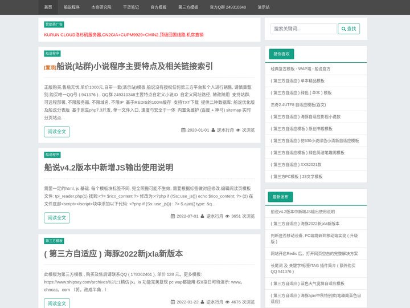Open 网站开启Redis后,打开网页空白的完整解决方案
Image resolution: width=410 pixels, height=308 pixels.
(314, 253)
